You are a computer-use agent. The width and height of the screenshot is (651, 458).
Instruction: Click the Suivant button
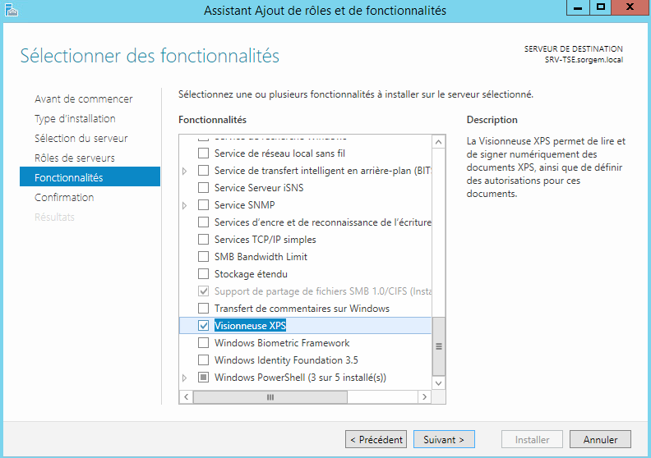point(444,439)
